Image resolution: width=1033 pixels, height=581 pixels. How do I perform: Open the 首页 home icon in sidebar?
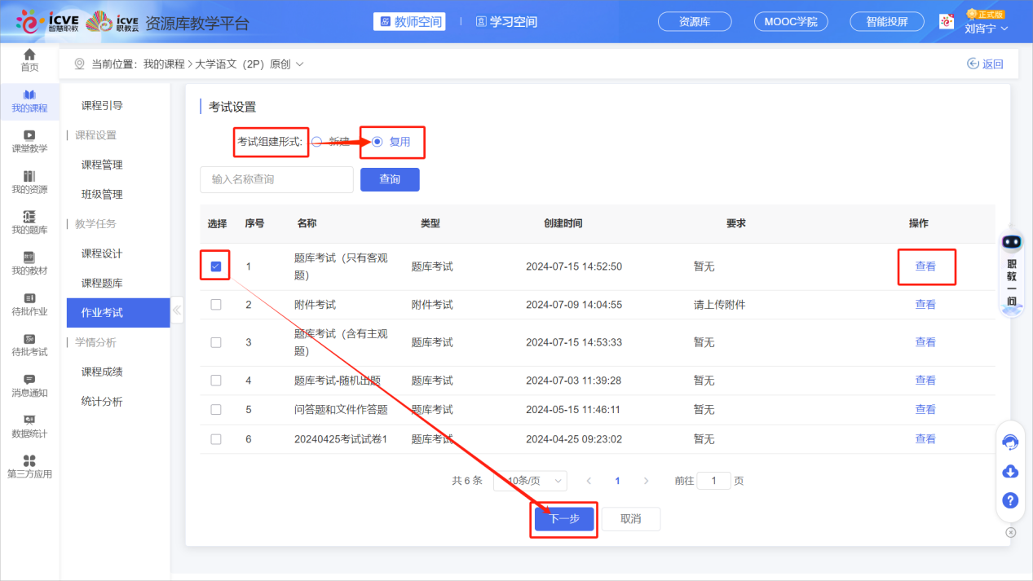(29, 59)
